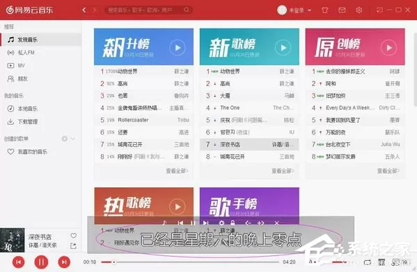Play the 新歌榜 chart
Screen dimensions: 417x272
pos(283,48)
